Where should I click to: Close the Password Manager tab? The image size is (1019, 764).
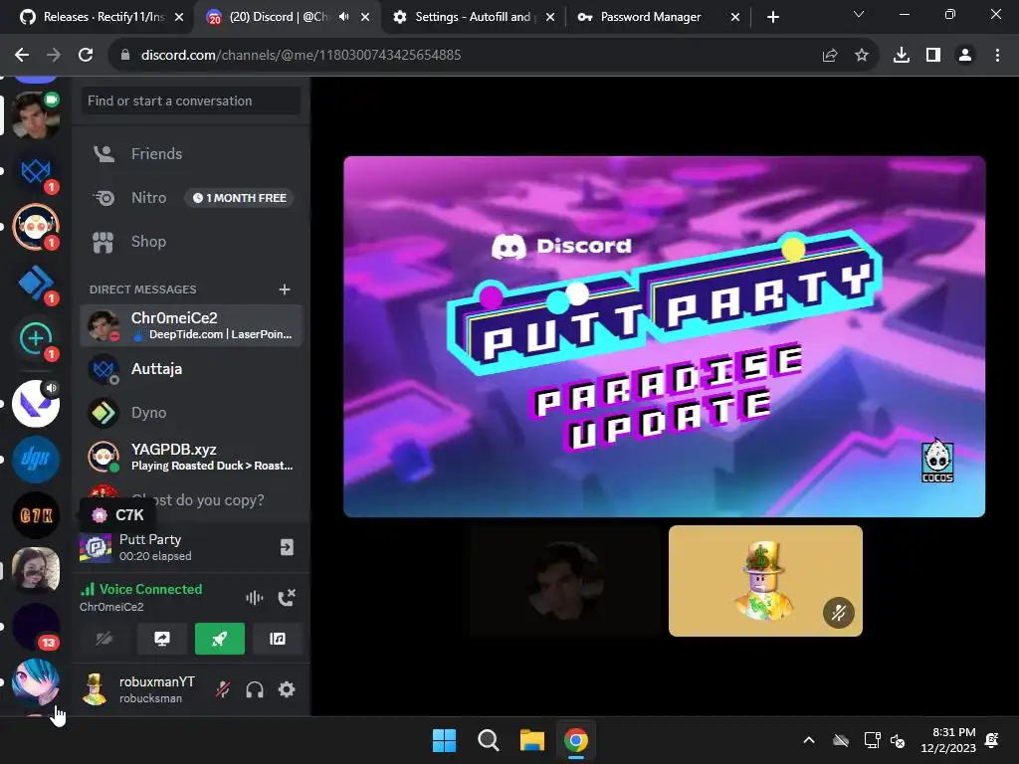pos(735,17)
